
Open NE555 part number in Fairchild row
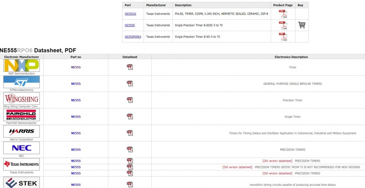click(x=76, y=117)
